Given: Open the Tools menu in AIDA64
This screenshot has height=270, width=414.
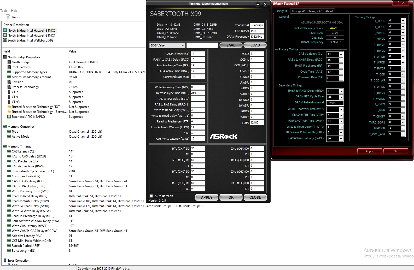Looking at the screenshot, I should pos(4,11).
